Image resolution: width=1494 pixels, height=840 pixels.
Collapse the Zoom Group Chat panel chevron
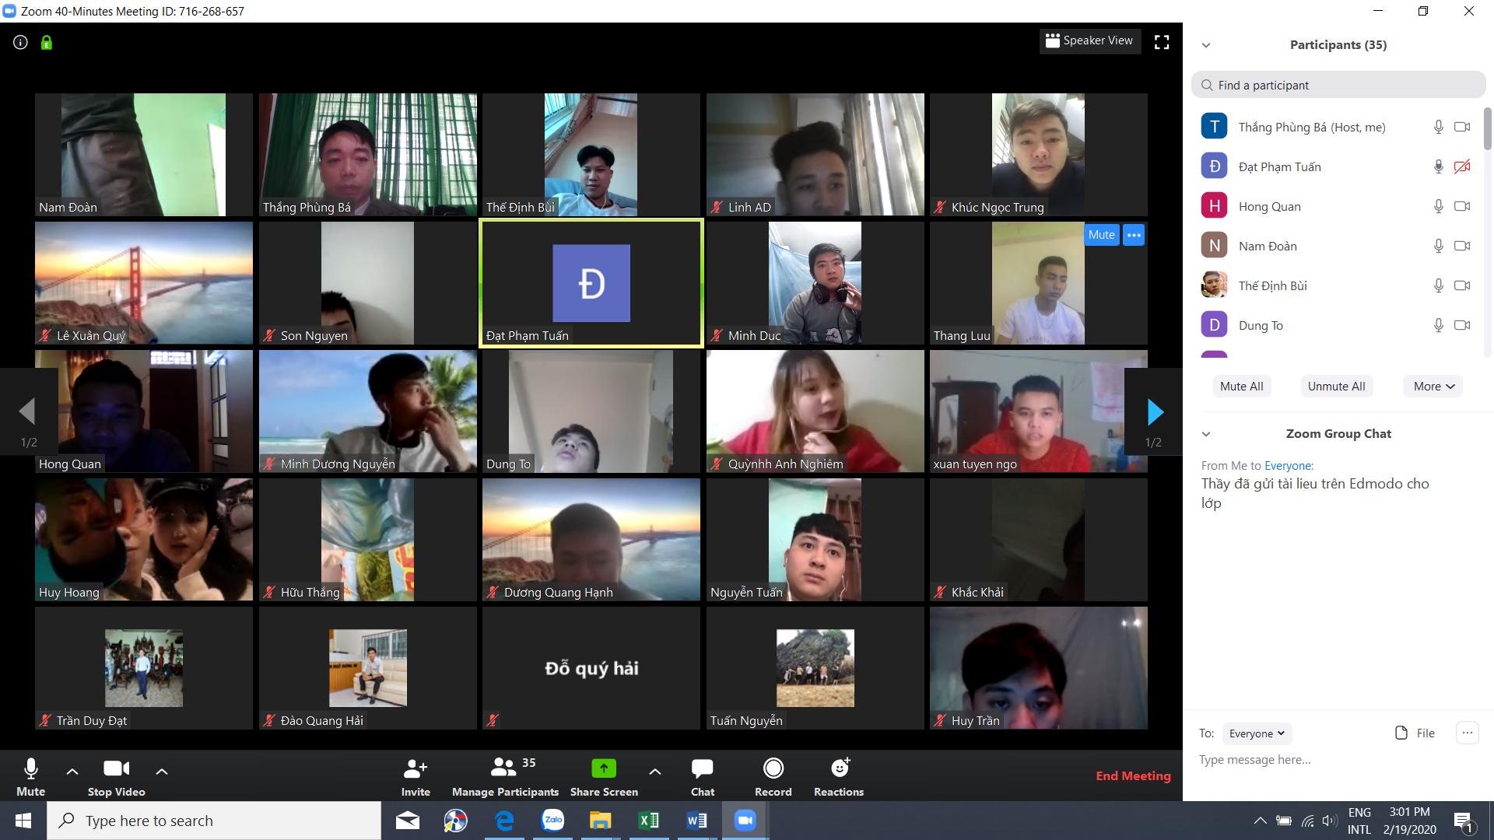pos(1206,434)
